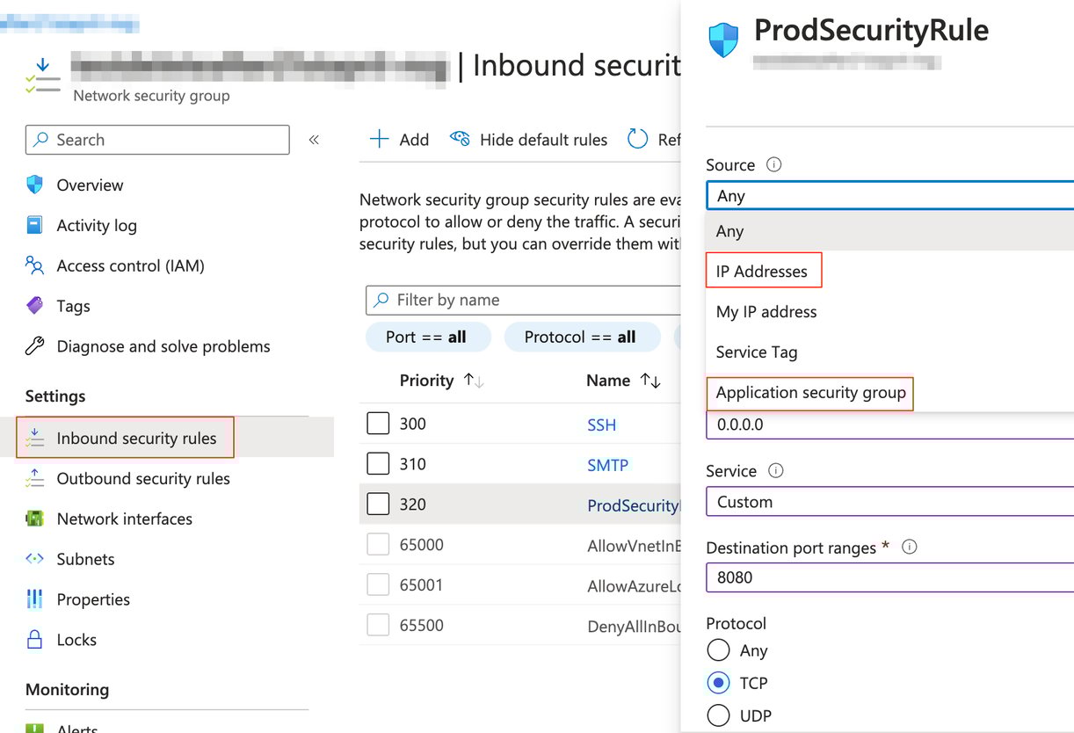The width and height of the screenshot is (1074, 733).
Task: Collapse the sidebar with double chevron
Action: pos(314,140)
